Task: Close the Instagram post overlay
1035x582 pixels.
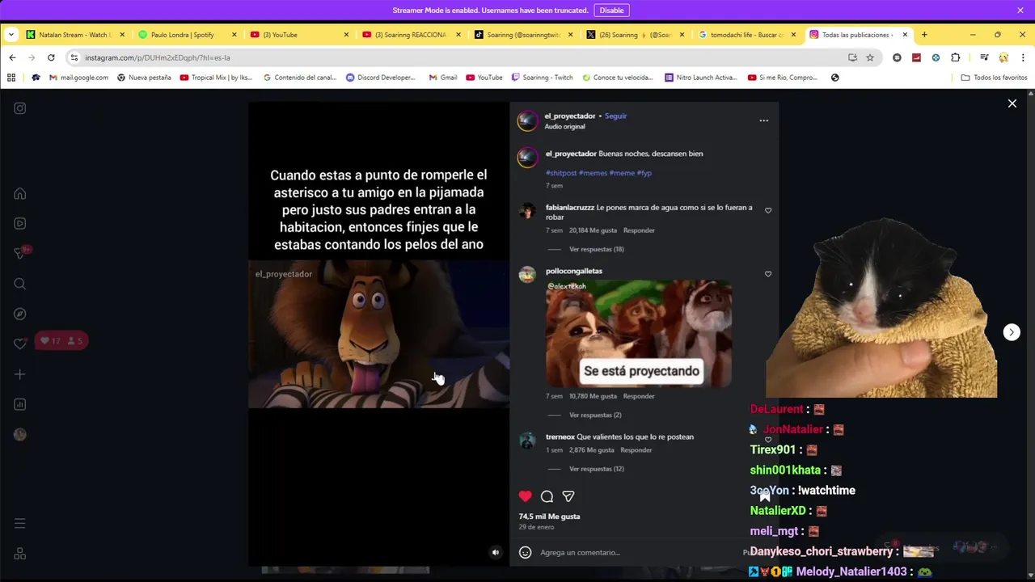Action: [1012, 103]
